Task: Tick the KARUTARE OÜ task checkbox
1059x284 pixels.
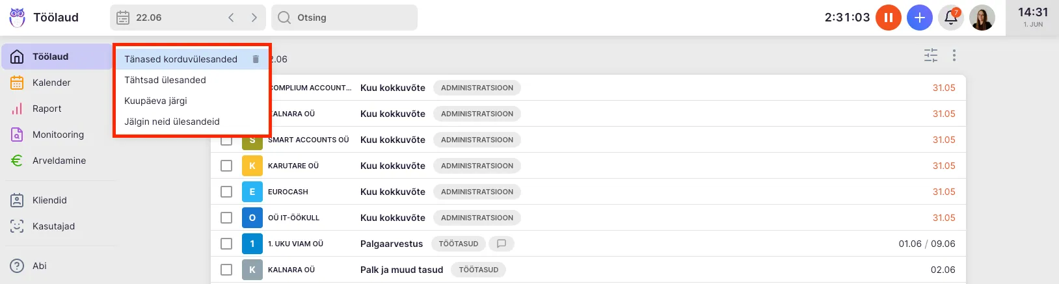Action: point(226,166)
